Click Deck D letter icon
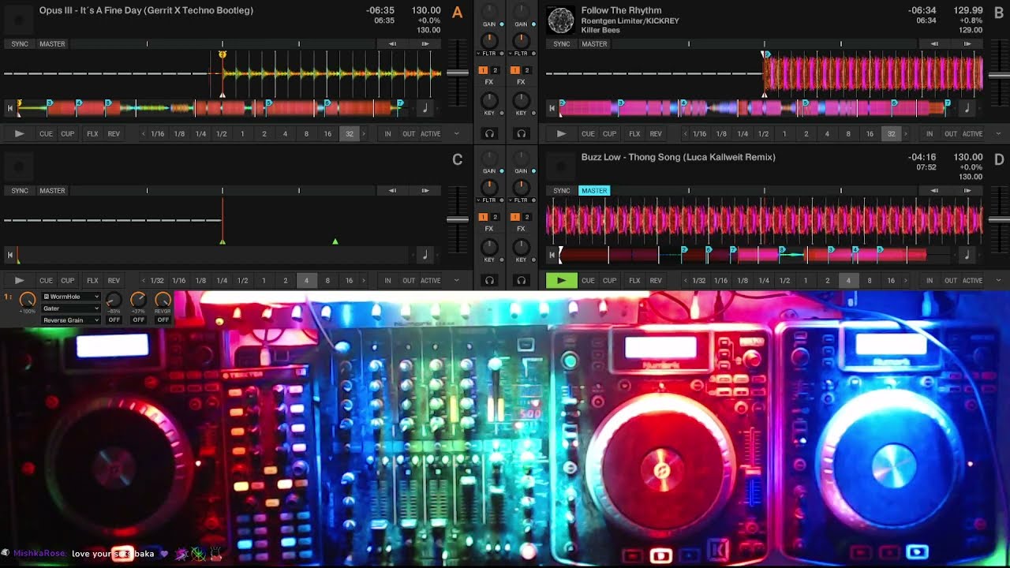Image resolution: width=1010 pixels, height=568 pixels. pyautogui.click(x=999, y=159)
